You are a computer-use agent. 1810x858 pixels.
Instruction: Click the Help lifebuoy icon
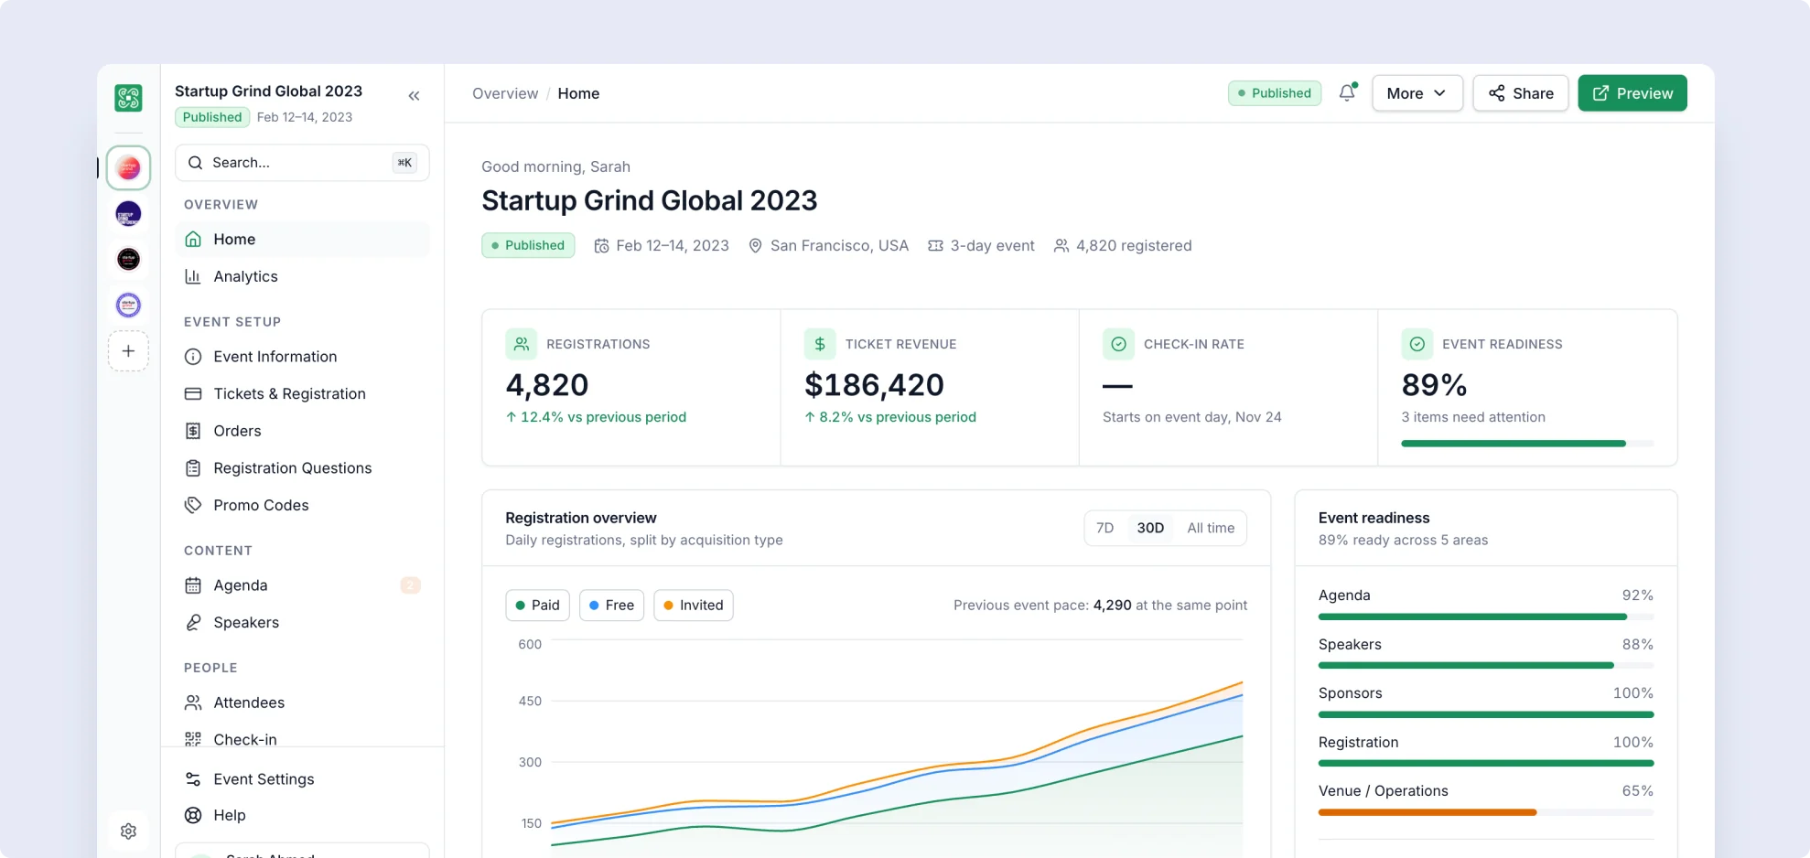[x=193, y=815]
